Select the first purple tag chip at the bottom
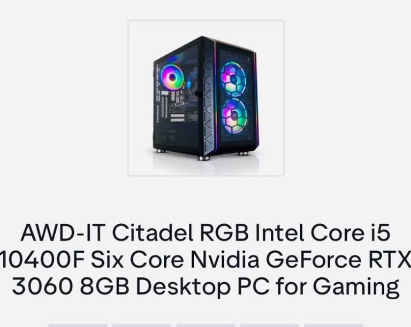This screenshot has height=327, width=411. (x=78, y=325)
